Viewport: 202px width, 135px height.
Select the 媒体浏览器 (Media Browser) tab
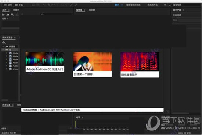point(7,38)
